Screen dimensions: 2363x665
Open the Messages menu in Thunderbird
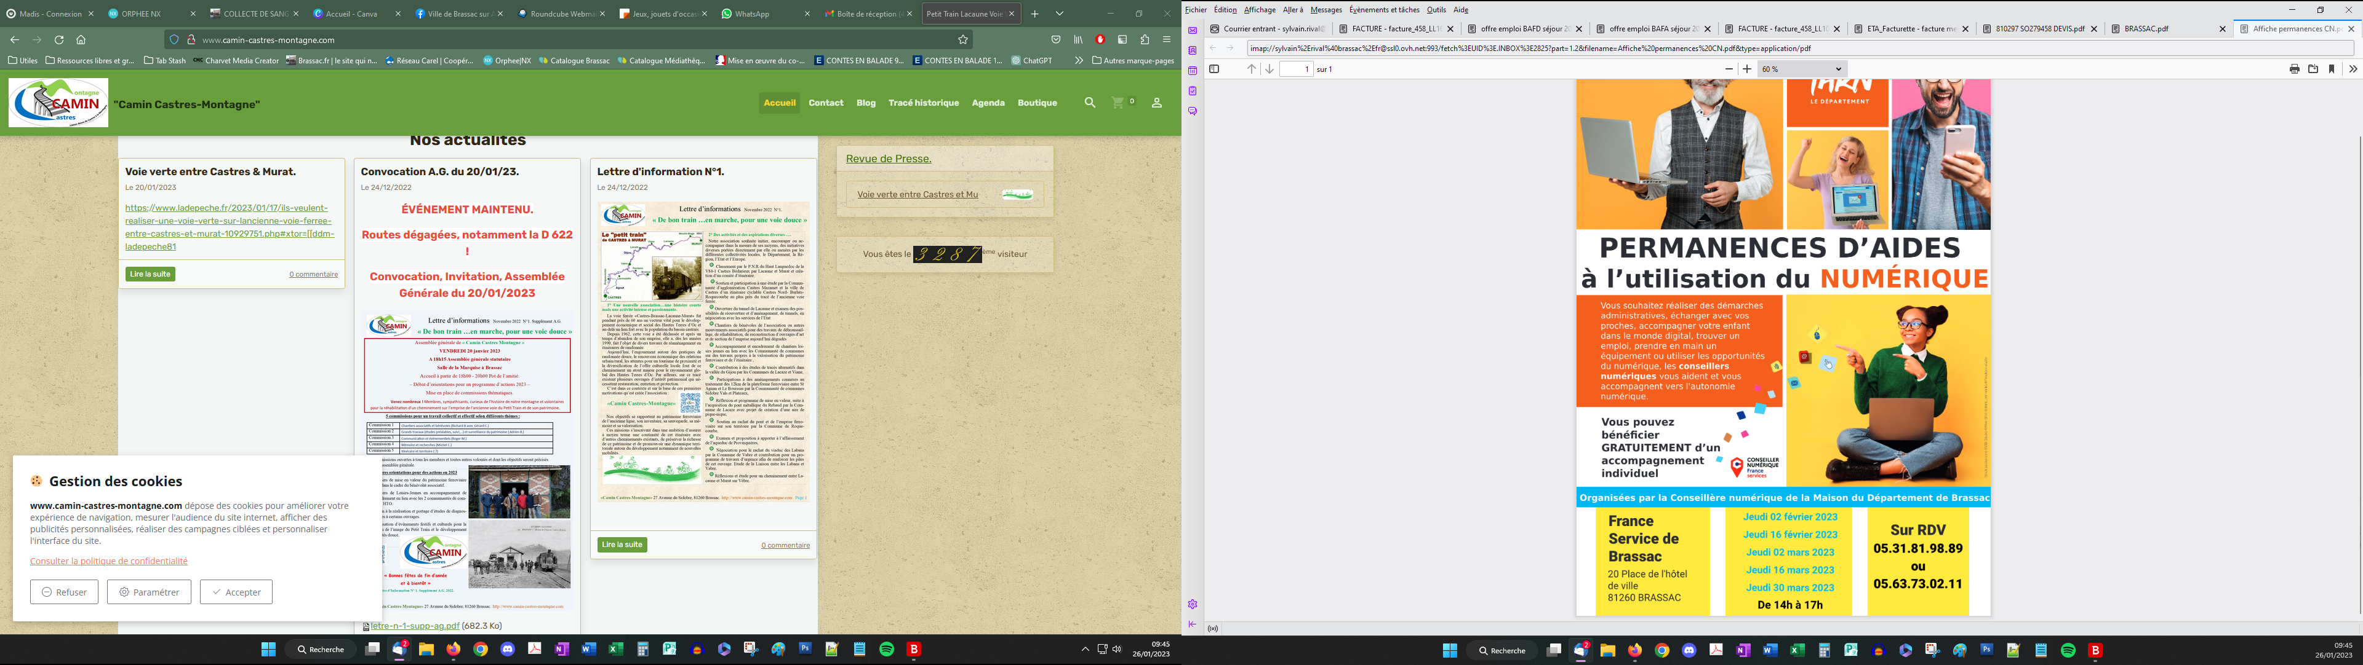click(x=1325, y=10)
